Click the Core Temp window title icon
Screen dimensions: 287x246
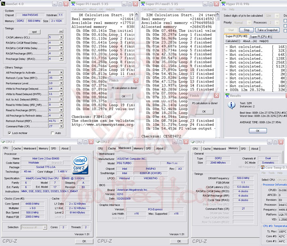tap(263, 167)
